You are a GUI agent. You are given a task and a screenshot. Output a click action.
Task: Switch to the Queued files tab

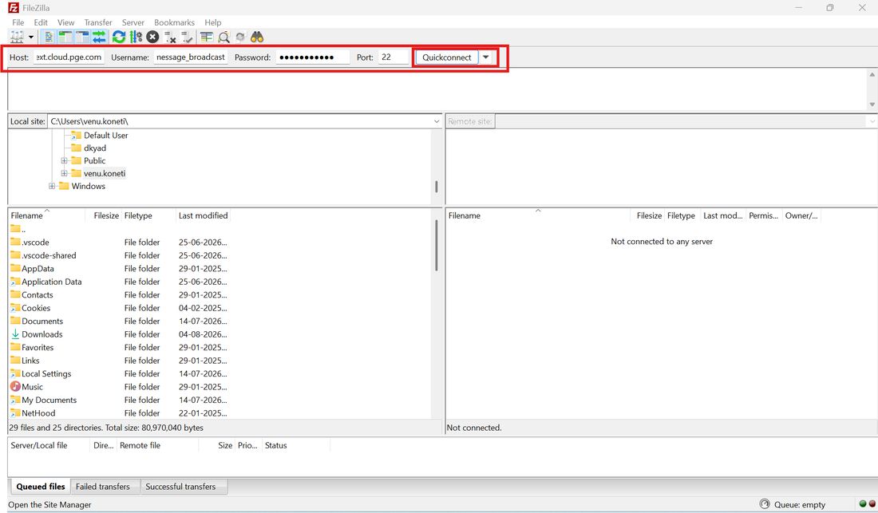pos(41,487)
